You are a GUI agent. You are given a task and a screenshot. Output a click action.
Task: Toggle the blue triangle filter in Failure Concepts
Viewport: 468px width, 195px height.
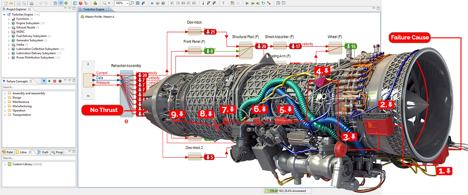coord(44,81)
